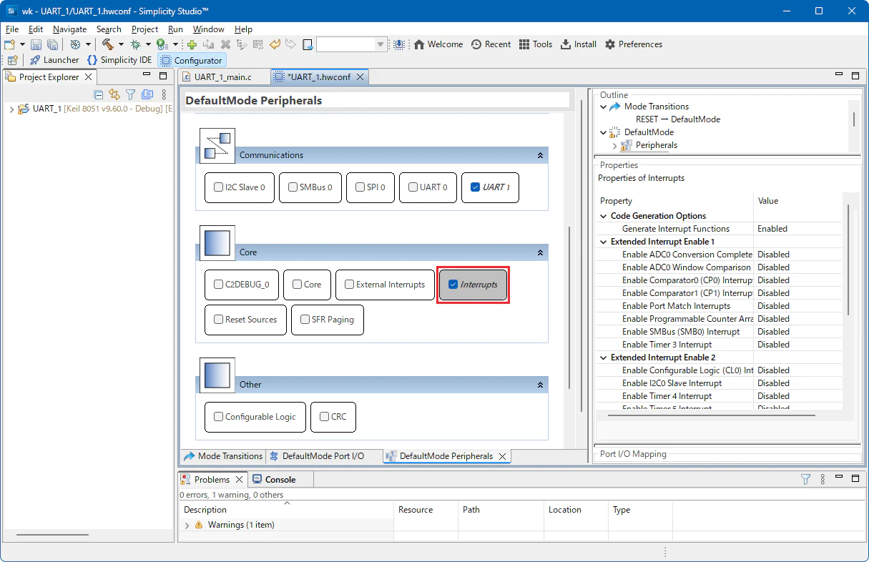Screen dimensions: 869x562
Task: Collapse Extended Interrupt Enable 2 group
Action: pos(603,358)
